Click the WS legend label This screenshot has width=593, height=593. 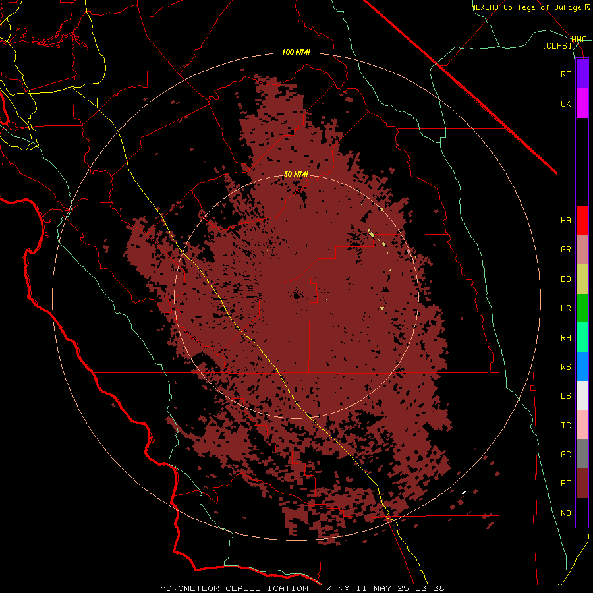pos(565,367)
